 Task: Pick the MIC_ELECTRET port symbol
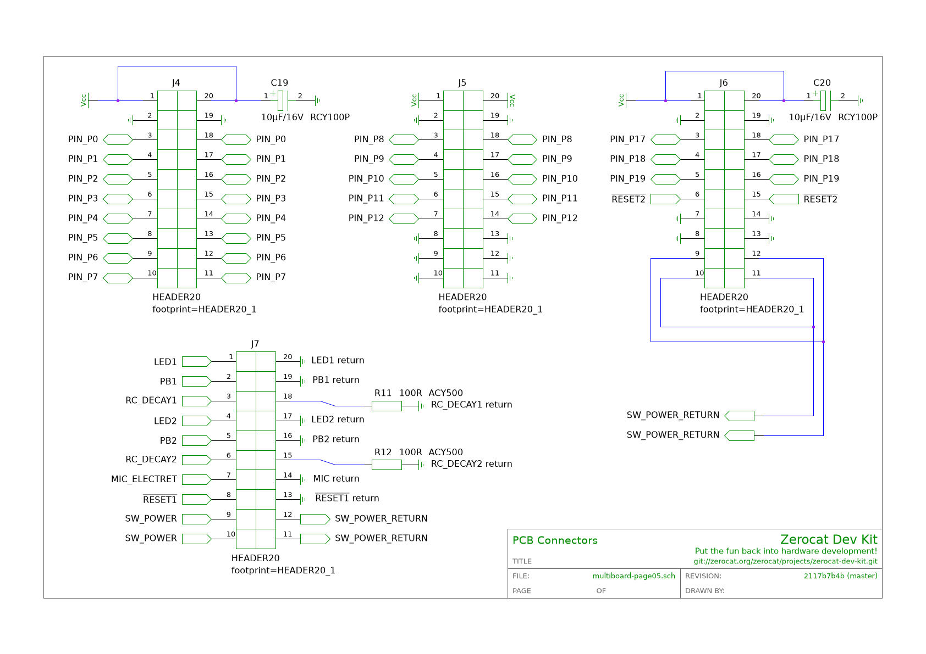tap(197, 480)
